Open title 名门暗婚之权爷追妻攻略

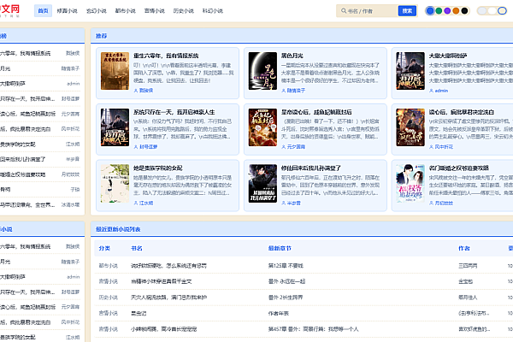click(458, 168)
